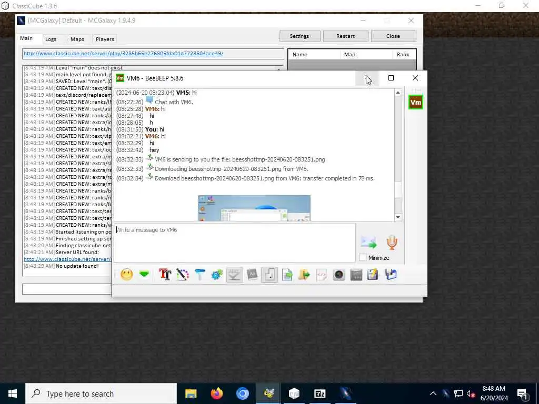Screen dimensions: 539x404
Task: Open File Explorer from the taskbar
Action: tap(191, 393)
